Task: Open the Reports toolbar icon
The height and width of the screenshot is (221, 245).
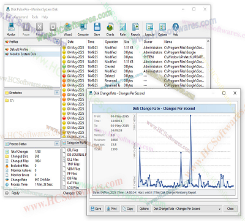Action: point(135,29)
